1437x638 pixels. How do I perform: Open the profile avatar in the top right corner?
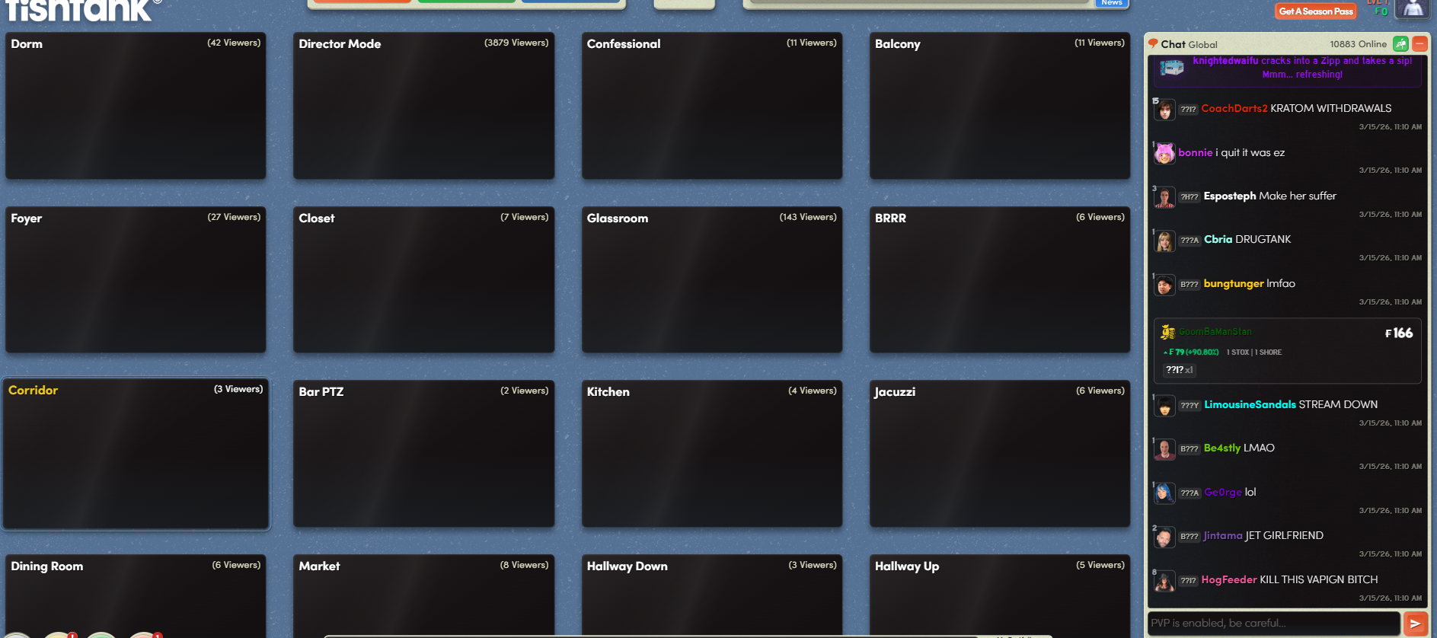(x=1413, y=8)
